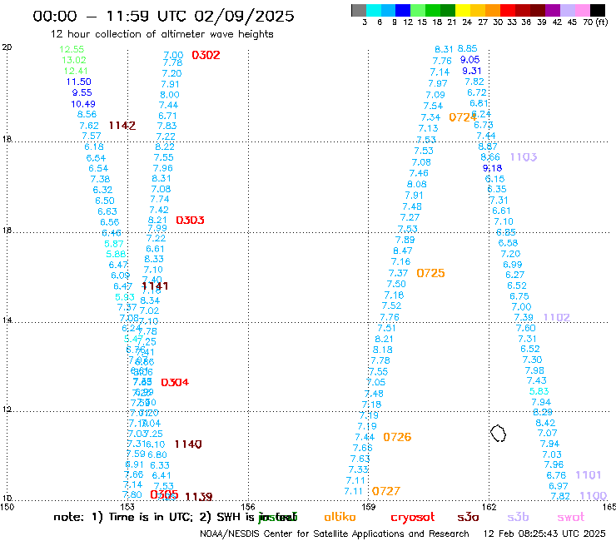The height and width of the screenshot is (541, 616).
Task: Click the s3a time label '1142'
Action: tap(122, 126)
